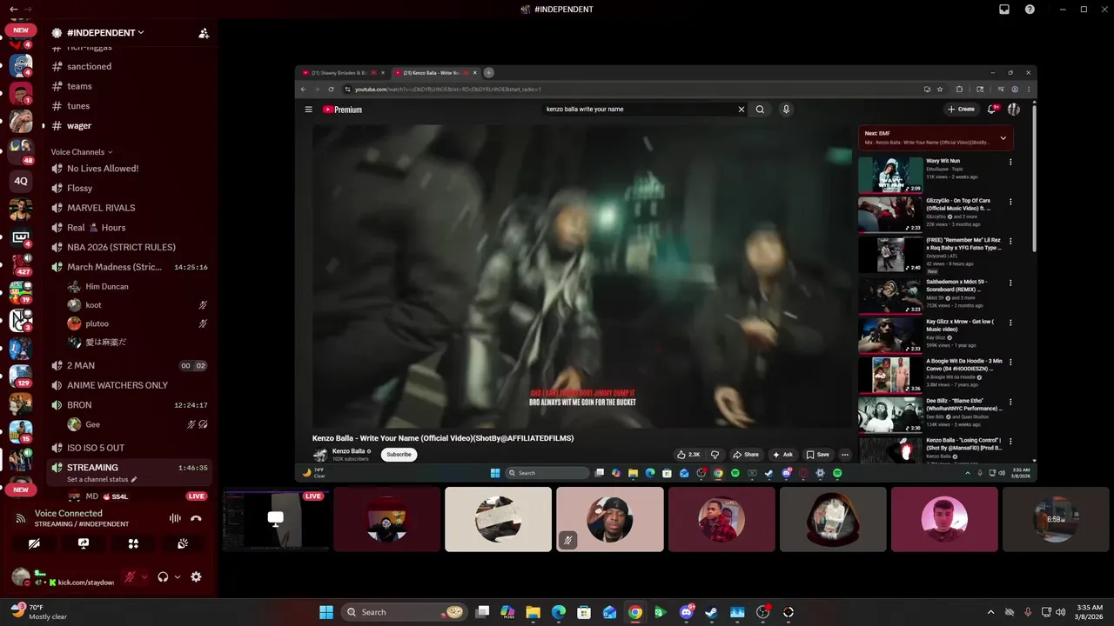Screen dimensions: 1114x626
Task: Open Discord from the Windows taskbar
Action: pyautogui.click(x=686, y=612)
